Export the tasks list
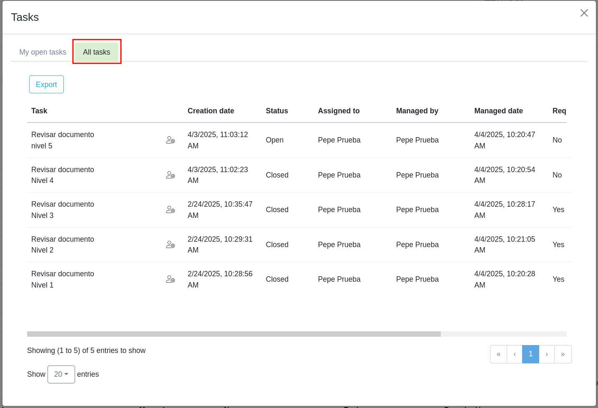The width and height of the screenshot is (598, 408). pyautogui.click(x=46, y=85)
